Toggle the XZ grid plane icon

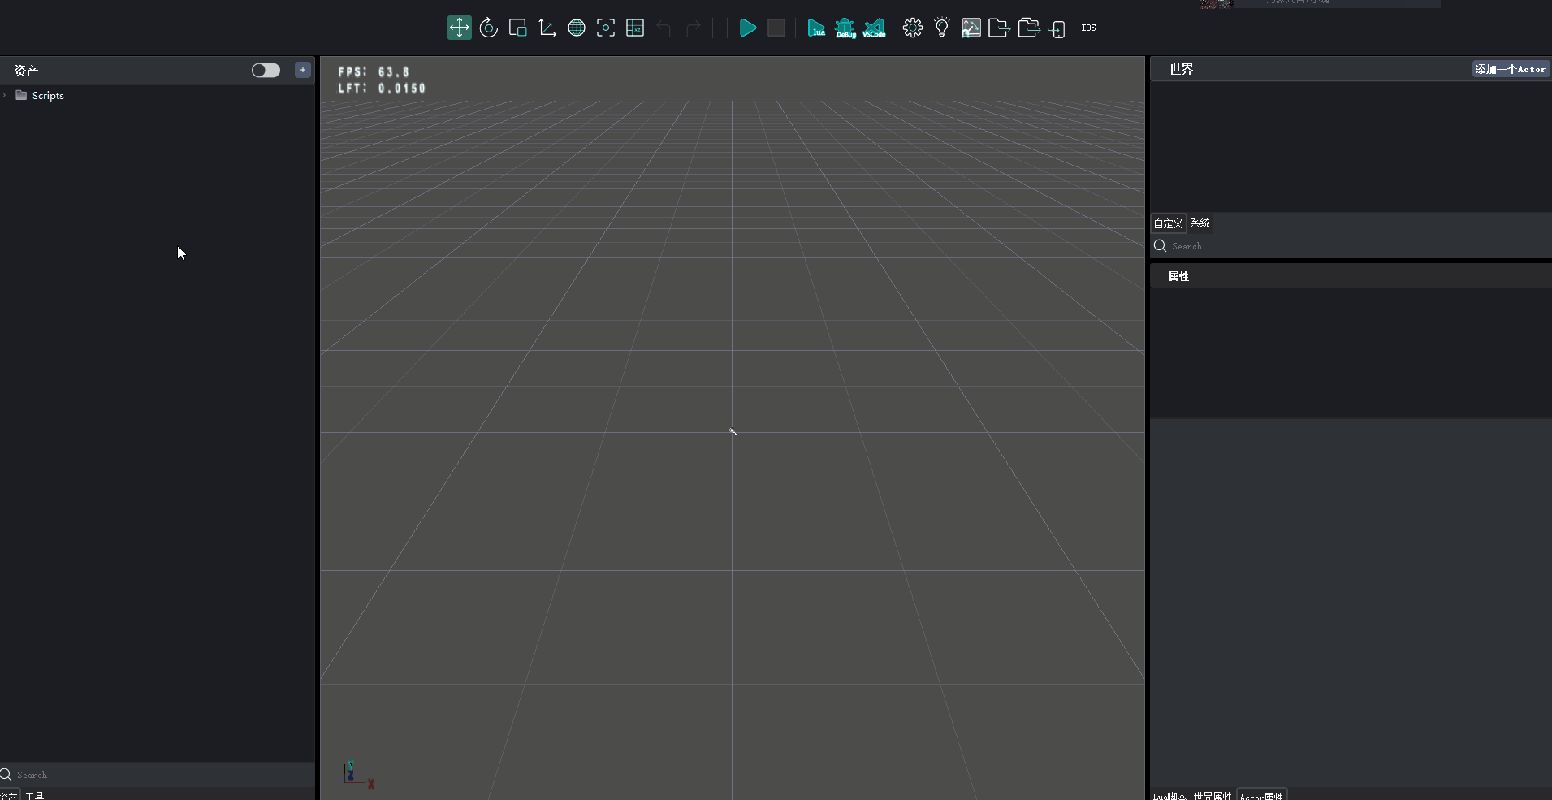tap(635, 28)
